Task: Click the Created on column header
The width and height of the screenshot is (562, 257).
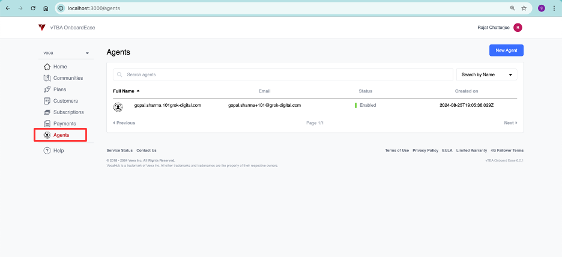Action: [467, 91]
